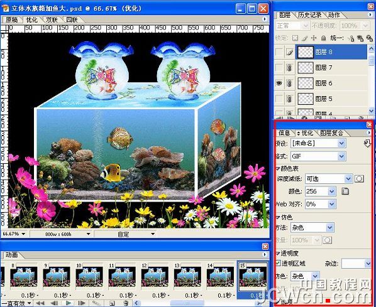
Task: Click the rewind to first frame button
Action: coord(40,303)
